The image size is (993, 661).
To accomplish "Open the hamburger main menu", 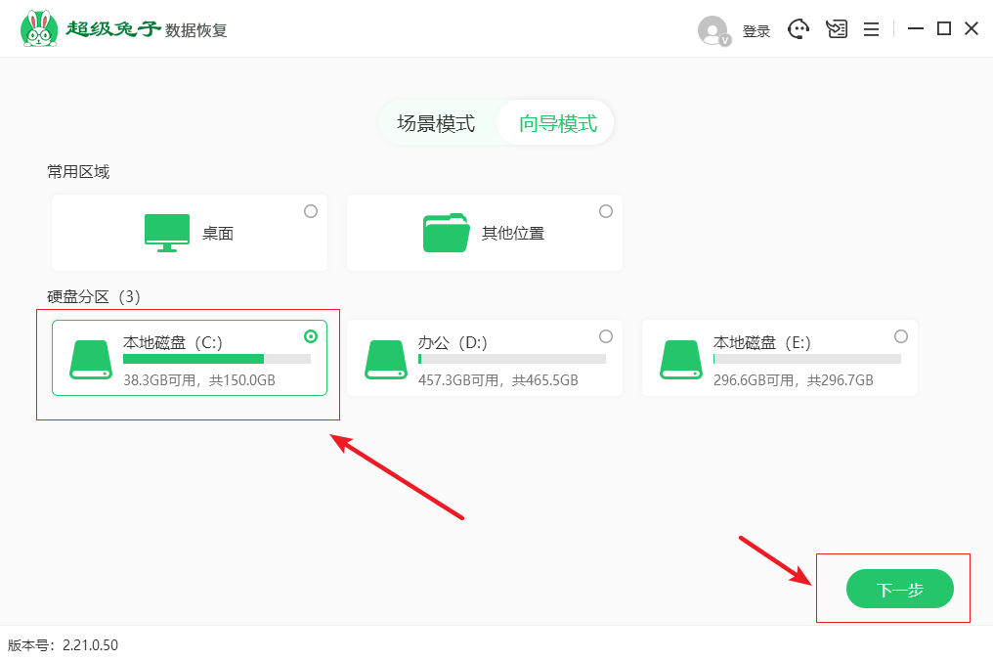I will point(871,29).
